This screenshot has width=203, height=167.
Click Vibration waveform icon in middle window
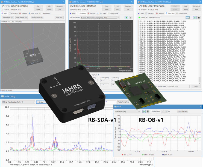[x=89, y=13]
